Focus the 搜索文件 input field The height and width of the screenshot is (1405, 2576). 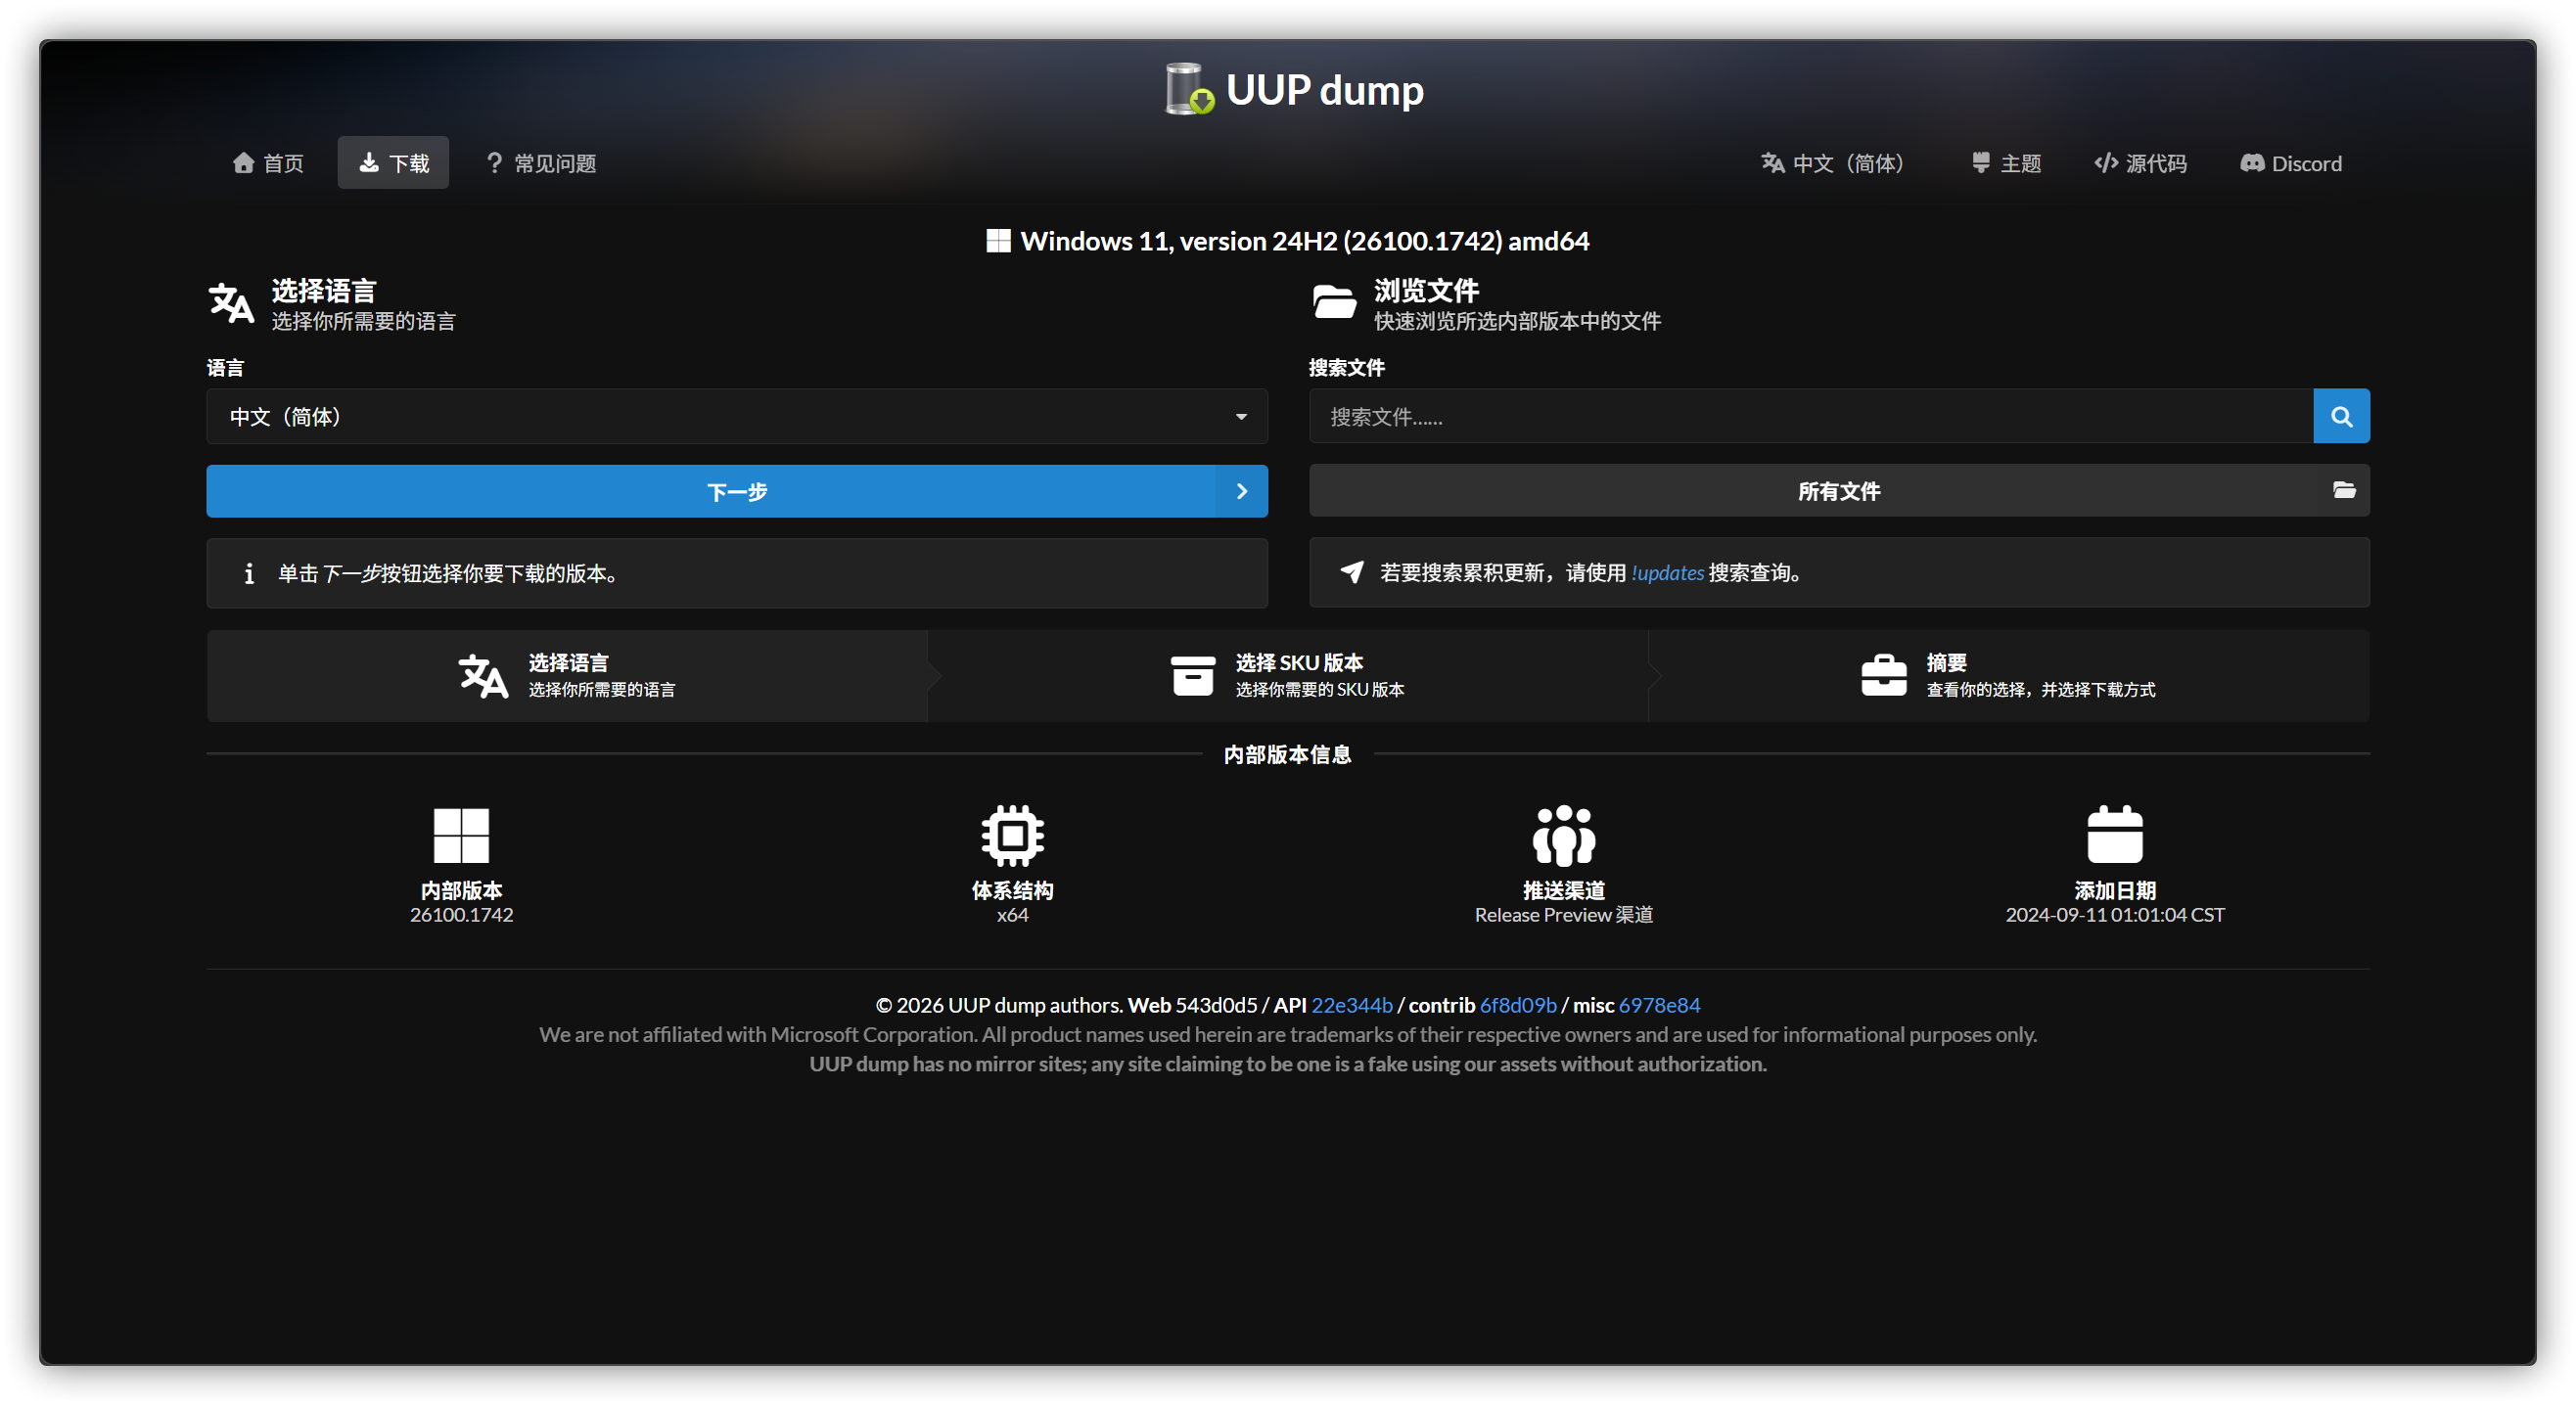click(x=1810, y=416)
